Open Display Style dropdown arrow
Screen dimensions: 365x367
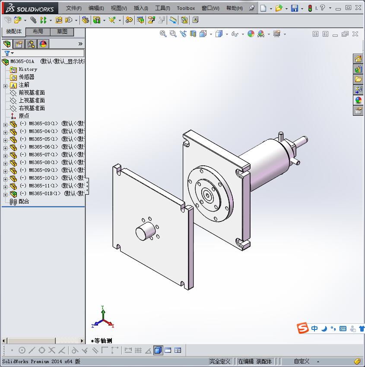point(227,34)
